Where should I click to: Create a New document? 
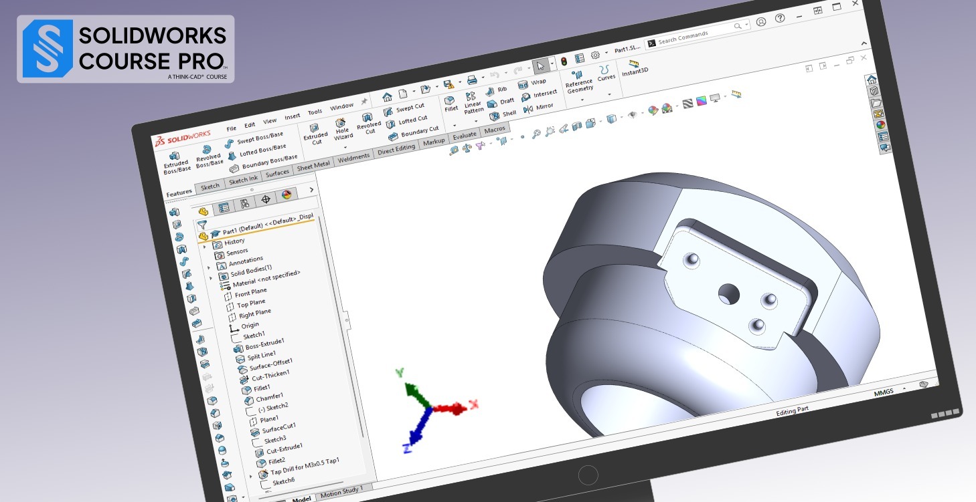(x=403, y=94)
